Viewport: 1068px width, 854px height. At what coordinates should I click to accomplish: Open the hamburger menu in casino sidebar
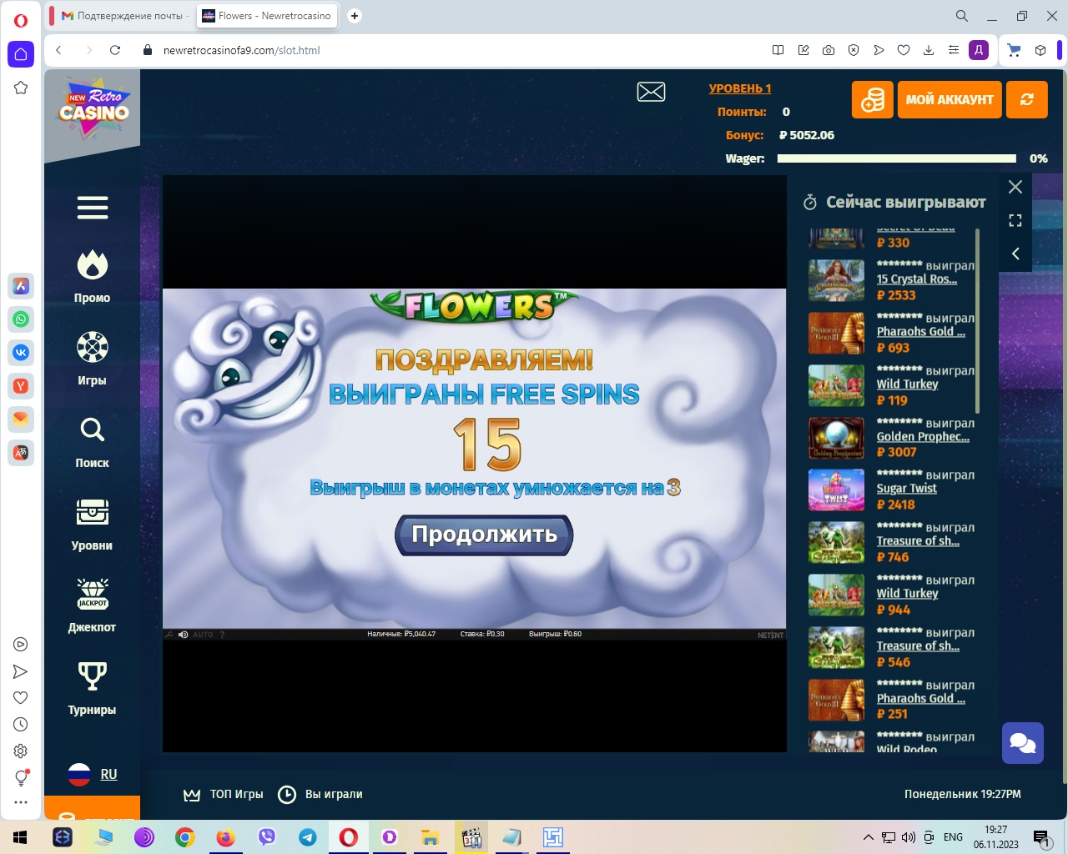click(93, 208)
